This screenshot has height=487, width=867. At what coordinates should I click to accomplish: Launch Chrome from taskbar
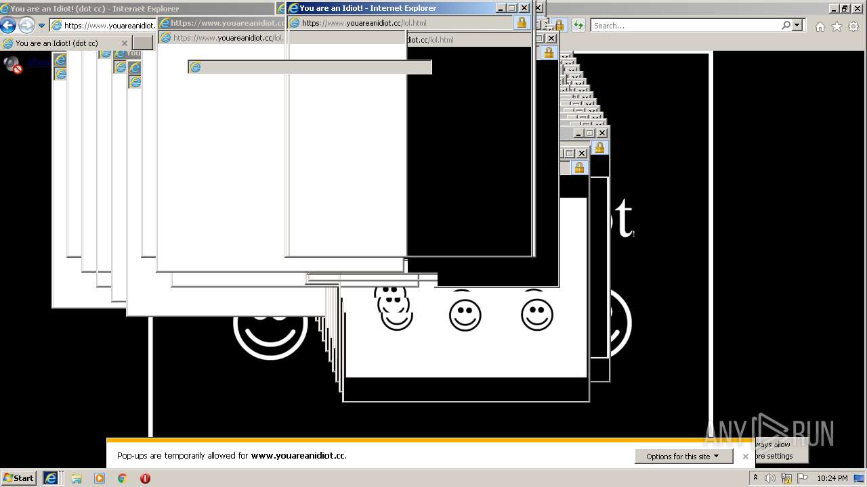tap(123, 478)
